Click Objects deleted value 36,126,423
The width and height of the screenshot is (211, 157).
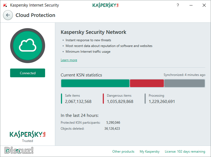click(x=112, y=129)
